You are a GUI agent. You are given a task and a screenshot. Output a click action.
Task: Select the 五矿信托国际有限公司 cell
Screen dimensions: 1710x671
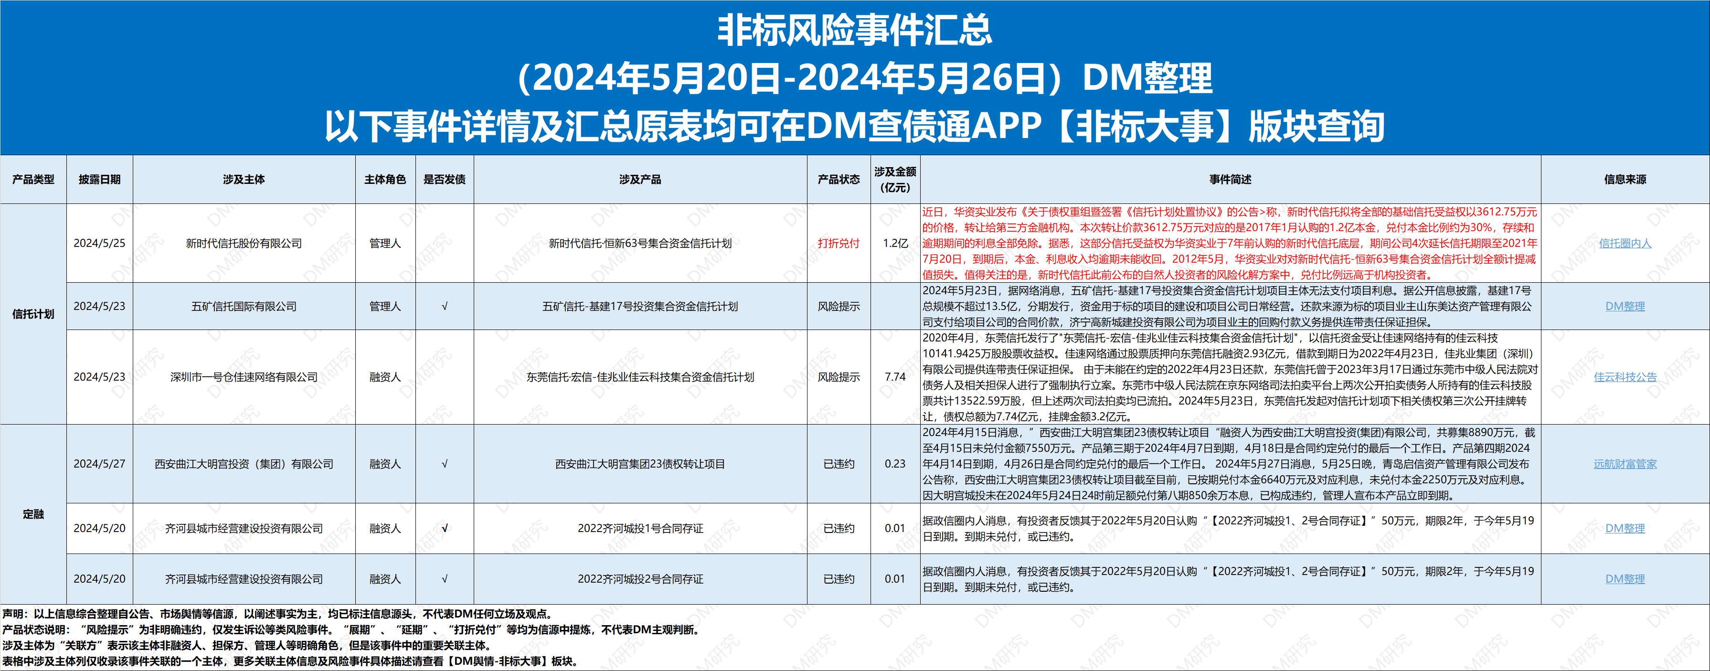coord(244,307)
